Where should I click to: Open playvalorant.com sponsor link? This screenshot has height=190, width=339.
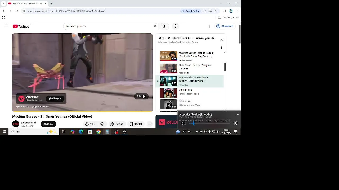(x=41, y=107)
